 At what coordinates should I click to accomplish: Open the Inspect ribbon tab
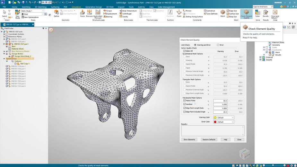[x=121, y=7]
